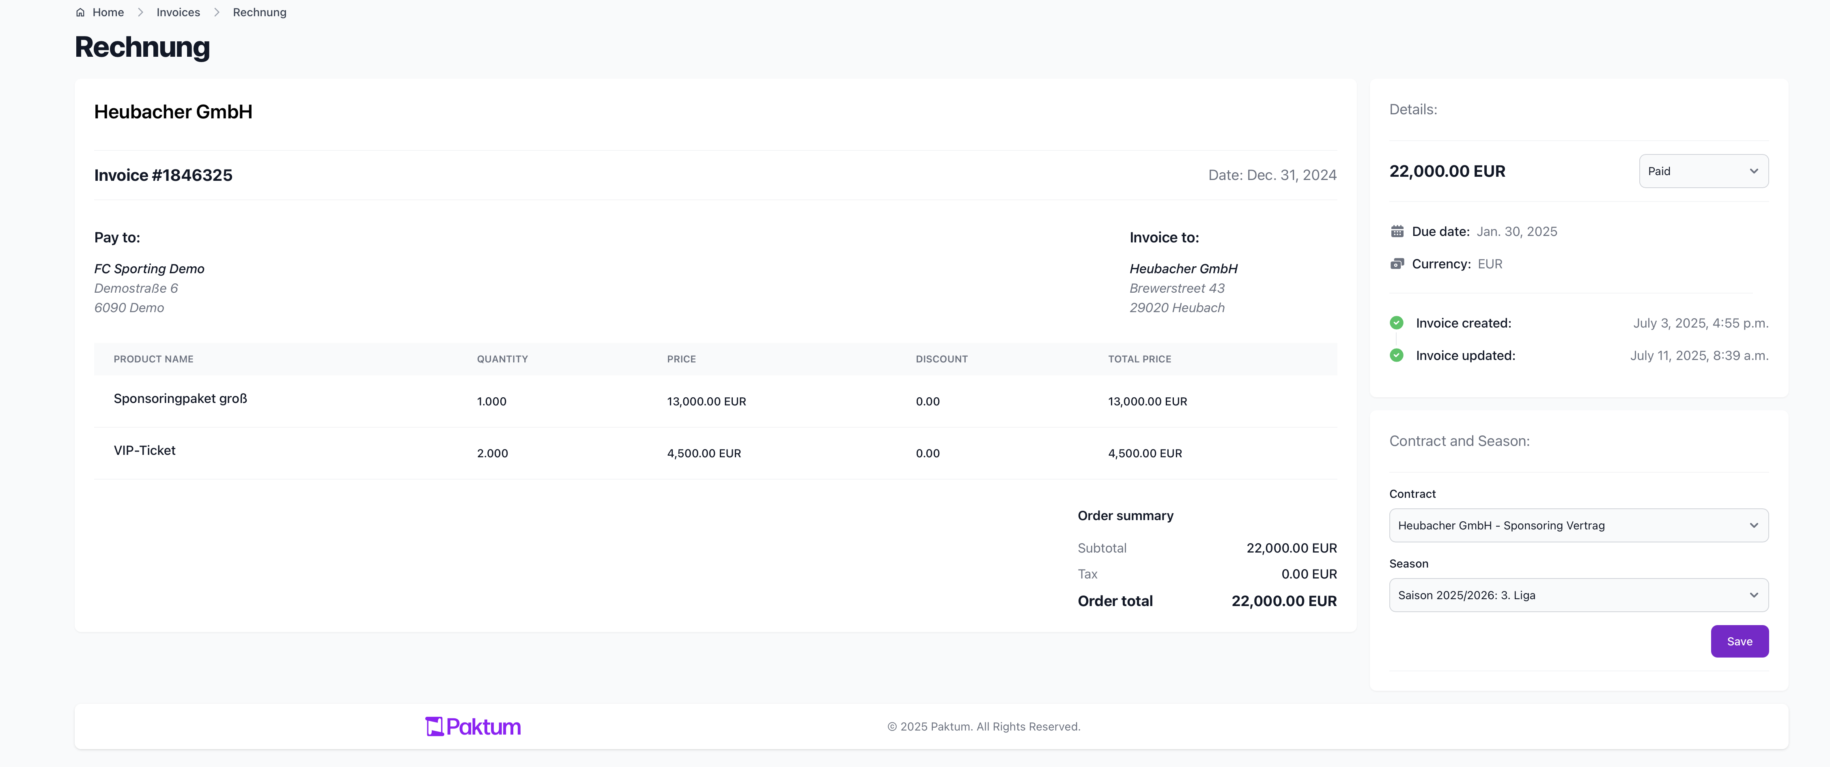Click green check icon for Invoice updated
Image resolution: width=1830 pixels, height=767 pixels.
[x=1396, y=356]
